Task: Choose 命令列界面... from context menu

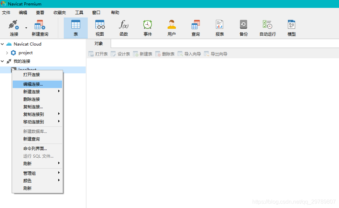Action: pyautogui.click(x=37, y=148)
